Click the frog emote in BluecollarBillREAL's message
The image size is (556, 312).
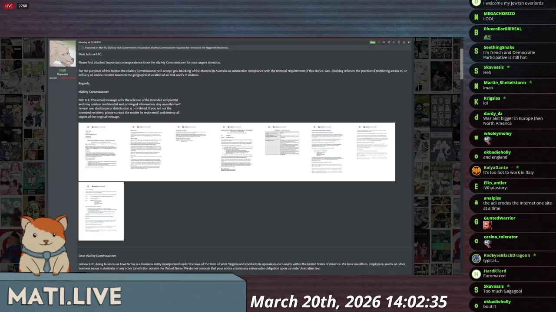coord(487,37)
